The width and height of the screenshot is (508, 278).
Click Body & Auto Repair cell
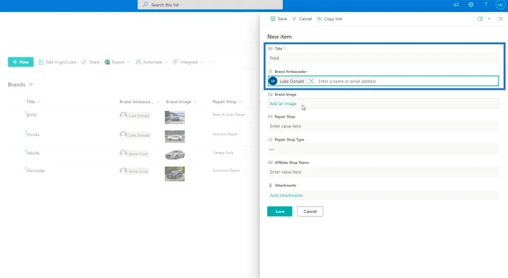pyautogui.click(x=229, y=115)
